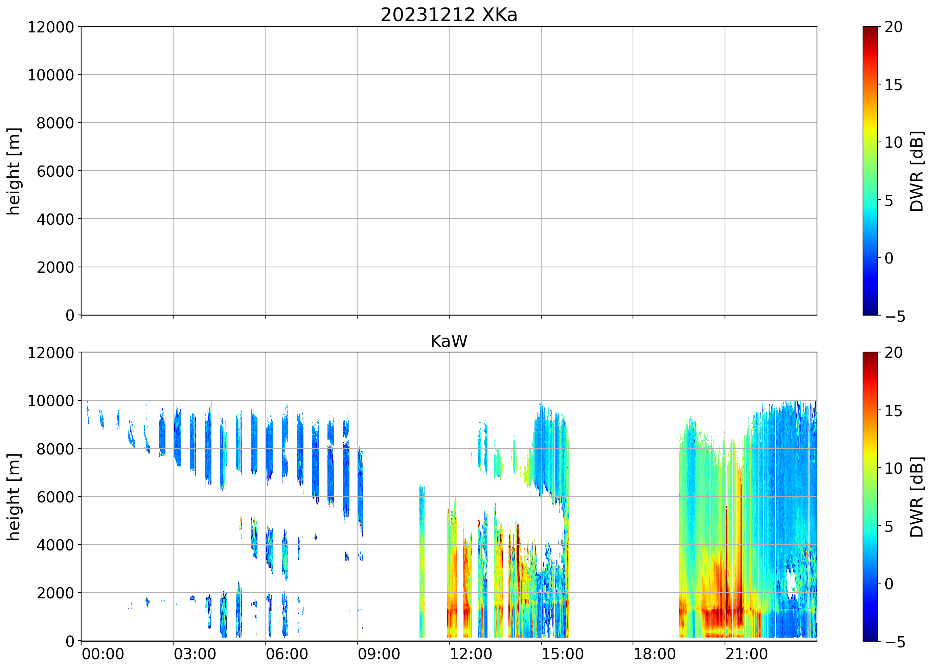Click the '10000' tick of the bottom panel
933x669 pixels.
tap(51, 401)
